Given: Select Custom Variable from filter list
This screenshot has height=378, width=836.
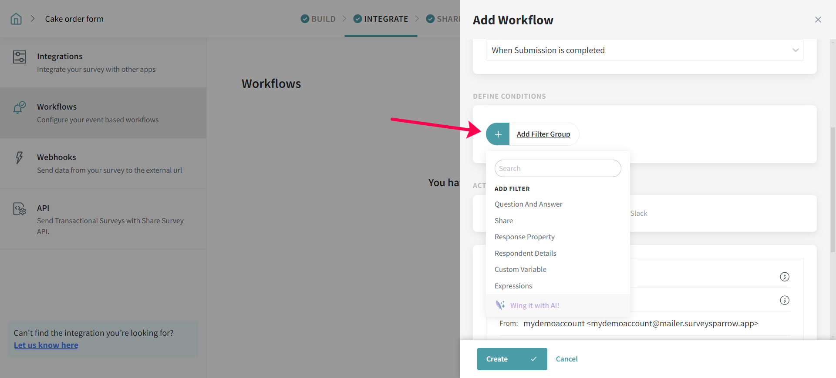Looking at the screenshot, I should (520, 269).
